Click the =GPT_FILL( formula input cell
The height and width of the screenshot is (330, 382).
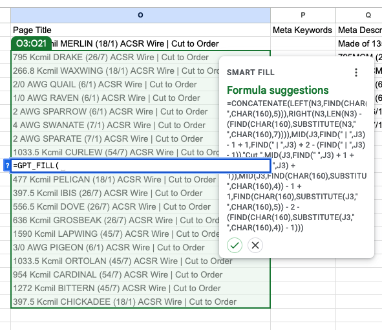(140, 166)
